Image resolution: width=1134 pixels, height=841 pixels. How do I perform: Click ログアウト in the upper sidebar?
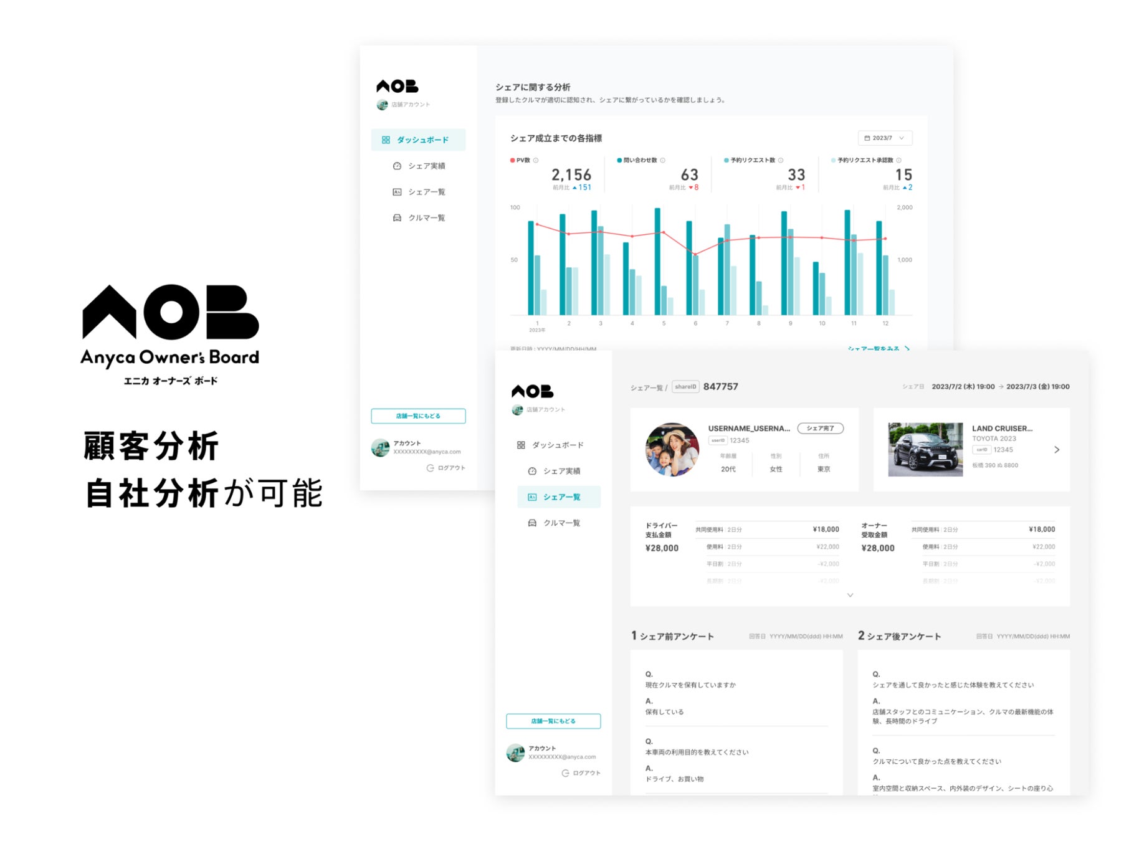446,468
